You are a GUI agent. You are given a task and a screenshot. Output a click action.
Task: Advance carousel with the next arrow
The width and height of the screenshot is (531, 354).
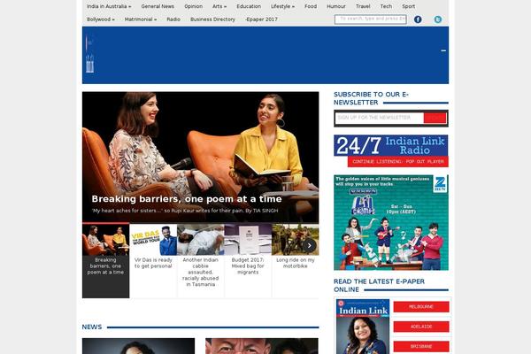click(309, 246)
